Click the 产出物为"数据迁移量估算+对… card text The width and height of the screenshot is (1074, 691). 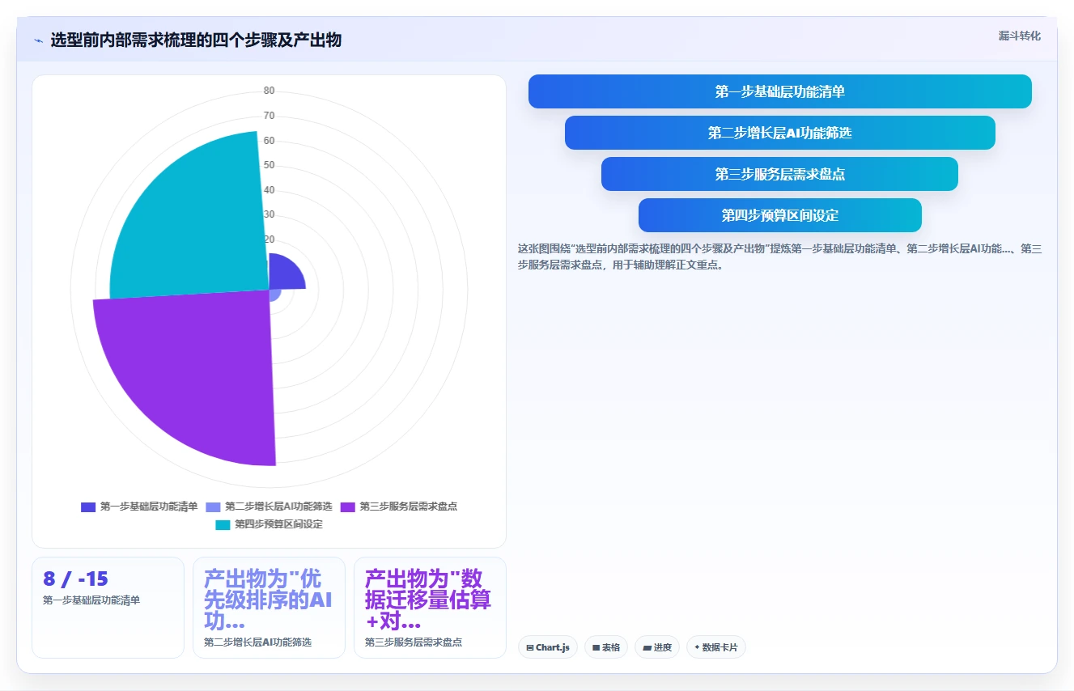click(429, 600)
